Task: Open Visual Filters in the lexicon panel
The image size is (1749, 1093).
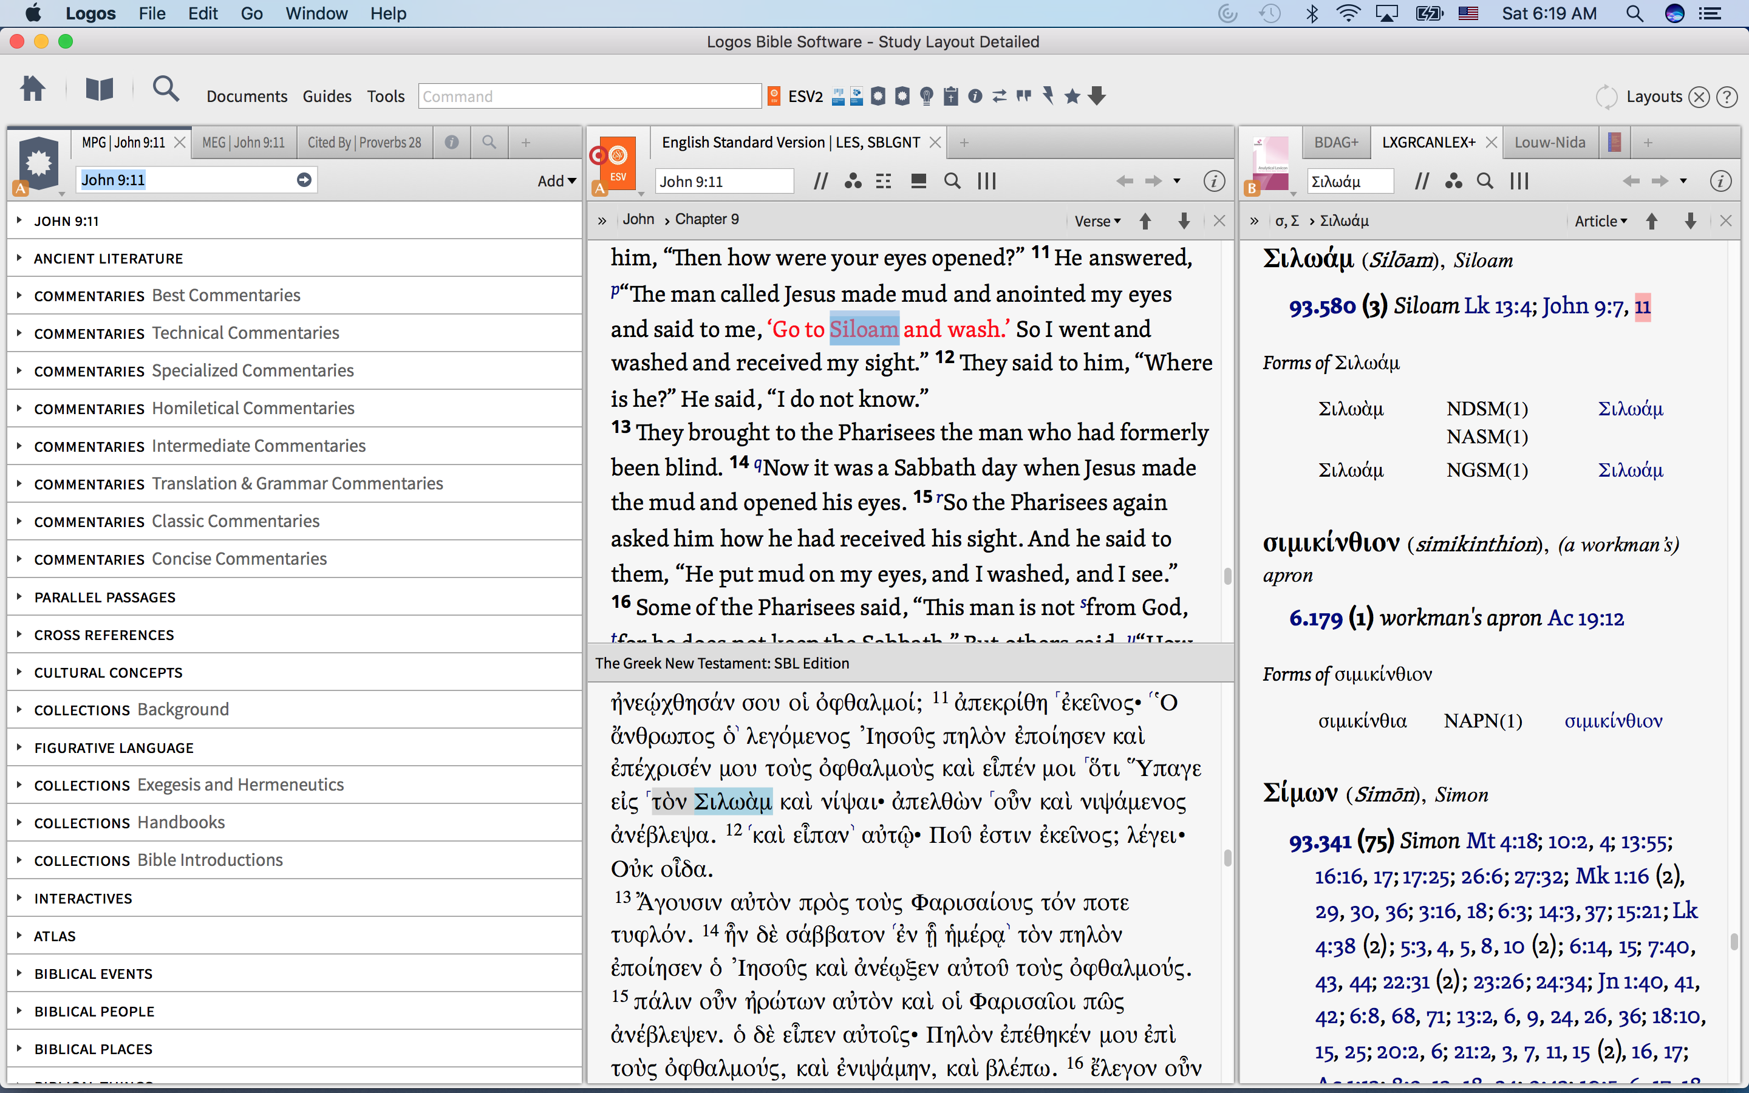Action: coord(1453,181)
